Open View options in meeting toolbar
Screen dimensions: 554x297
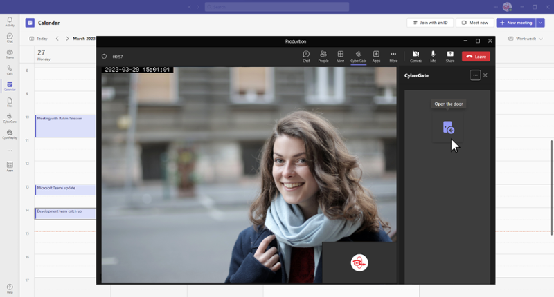click(x=340, y=57)
